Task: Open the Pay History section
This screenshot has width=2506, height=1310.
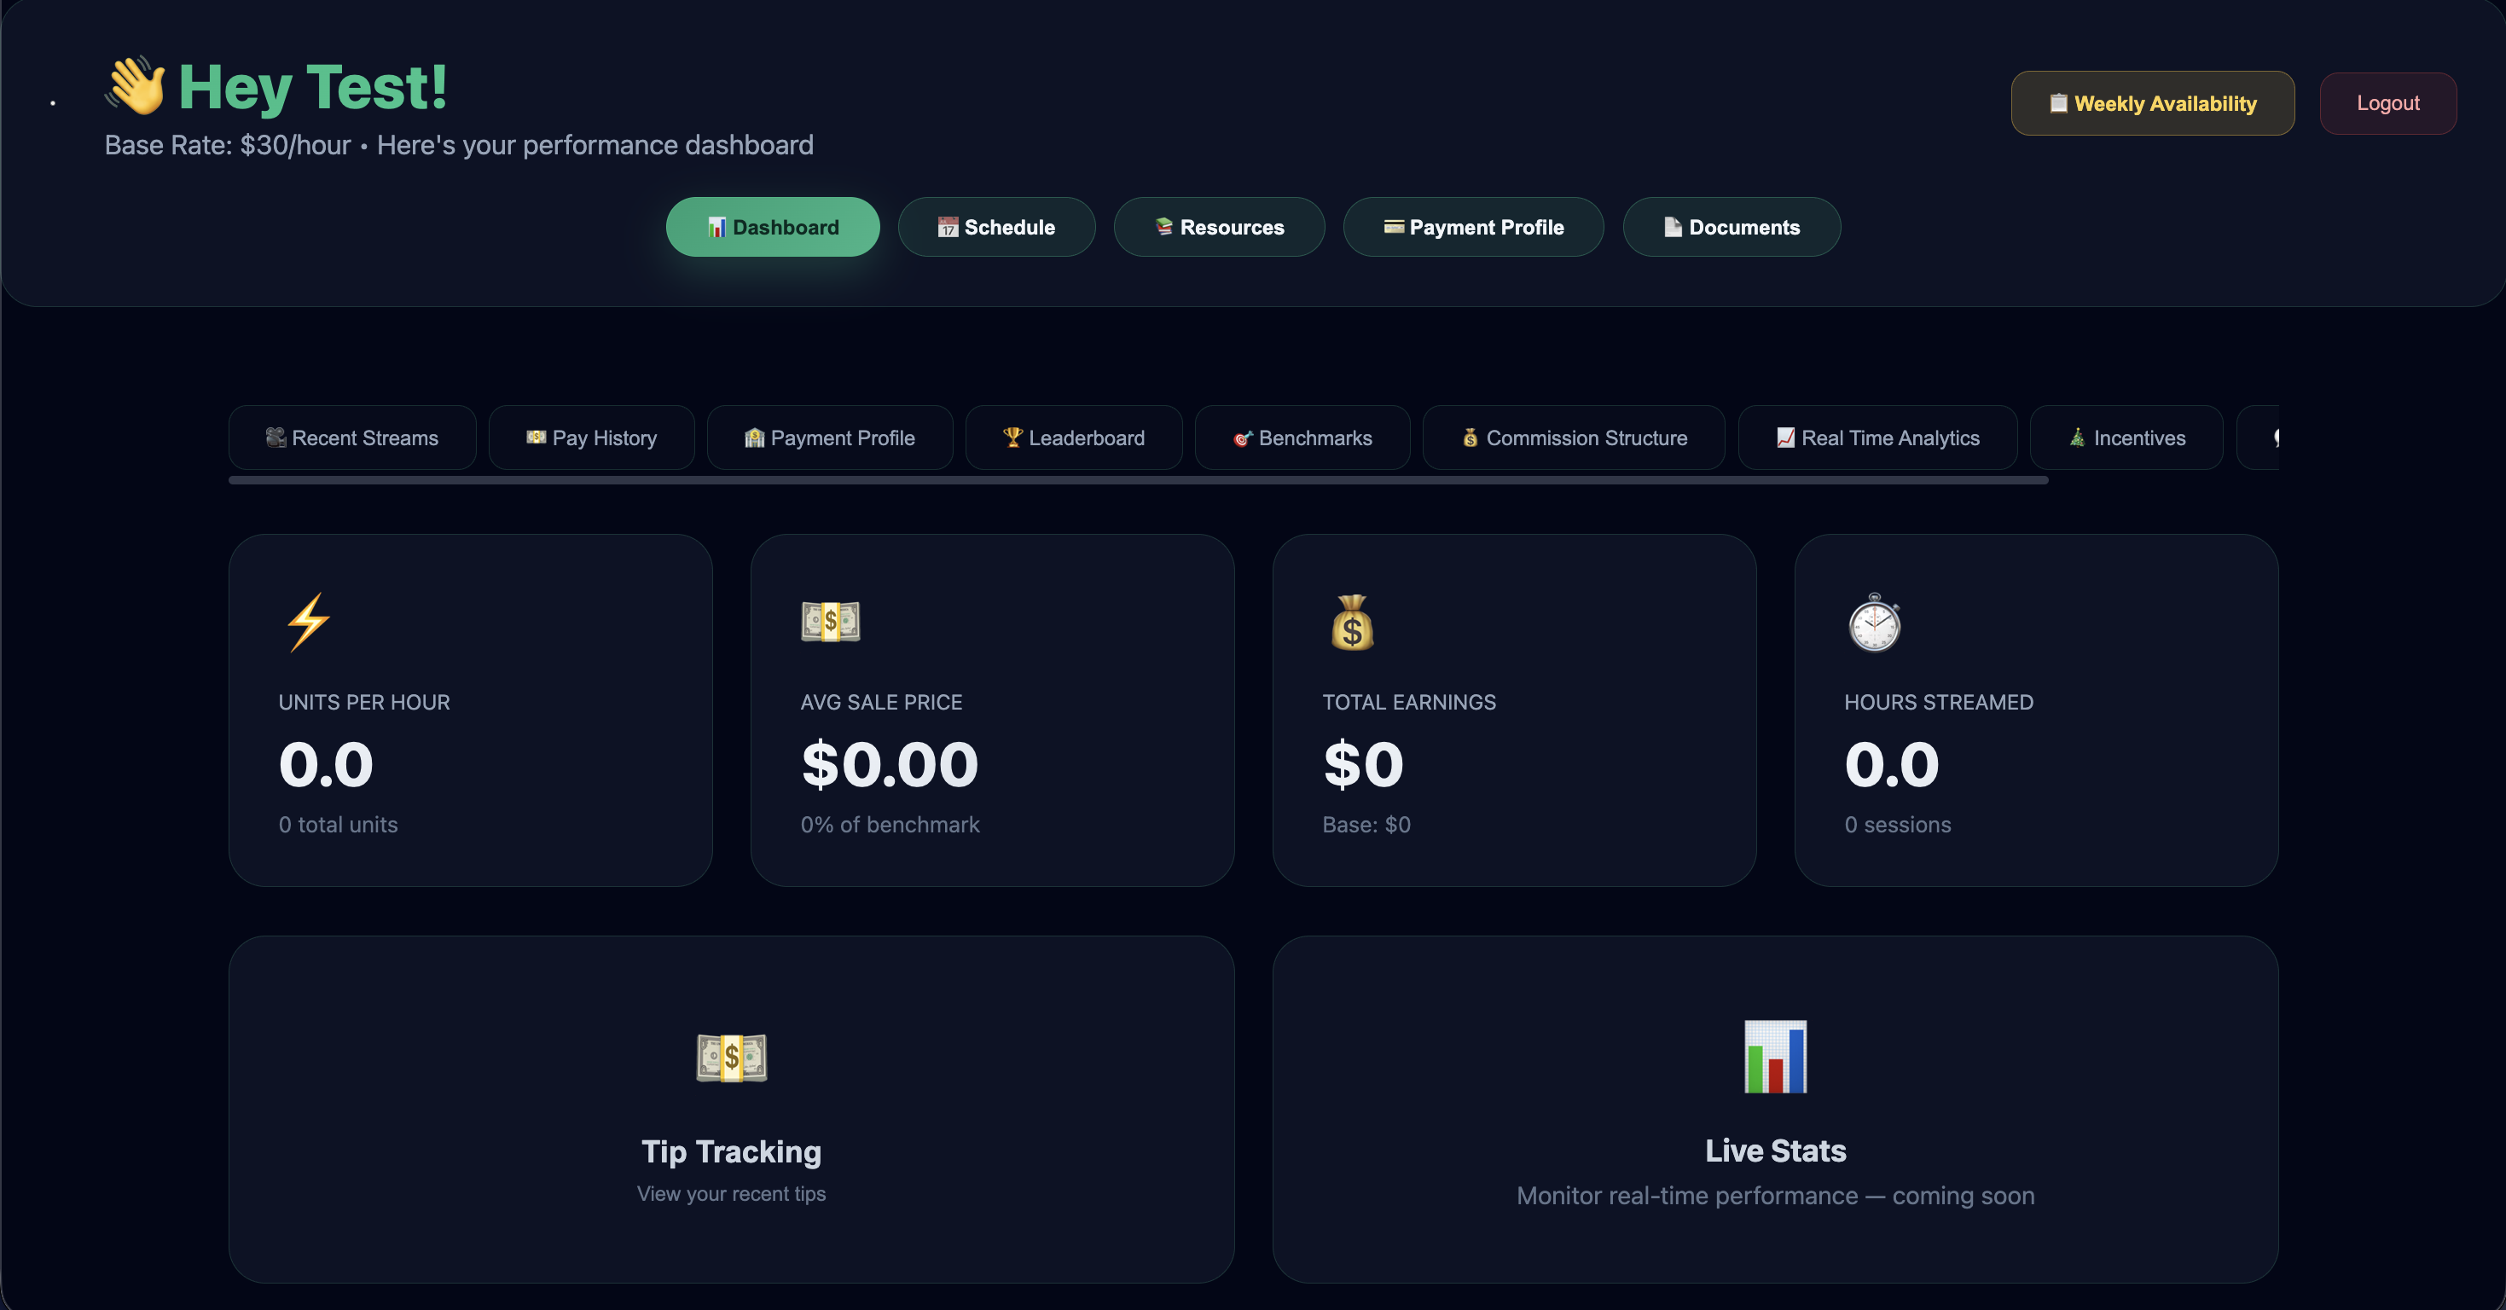Action: (591, 438)
